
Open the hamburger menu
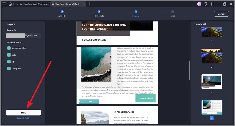pyautogui.click(x=4, y=4)
